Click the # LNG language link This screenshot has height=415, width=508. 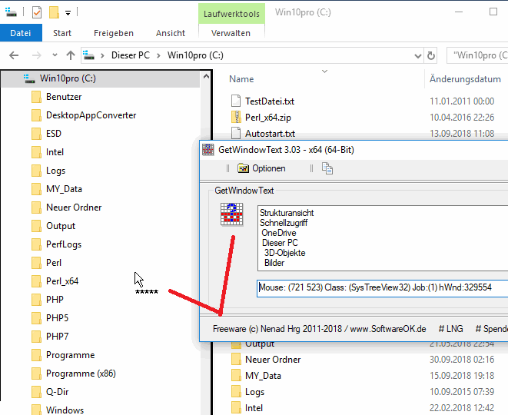pos(450,329)
